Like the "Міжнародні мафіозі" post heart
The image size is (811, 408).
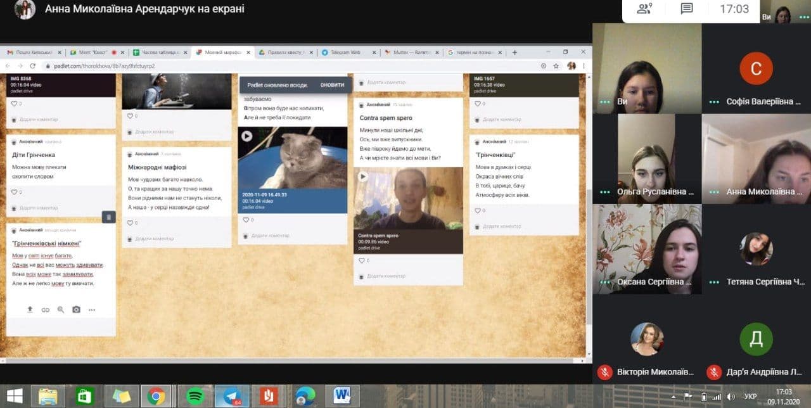point(131,223)
